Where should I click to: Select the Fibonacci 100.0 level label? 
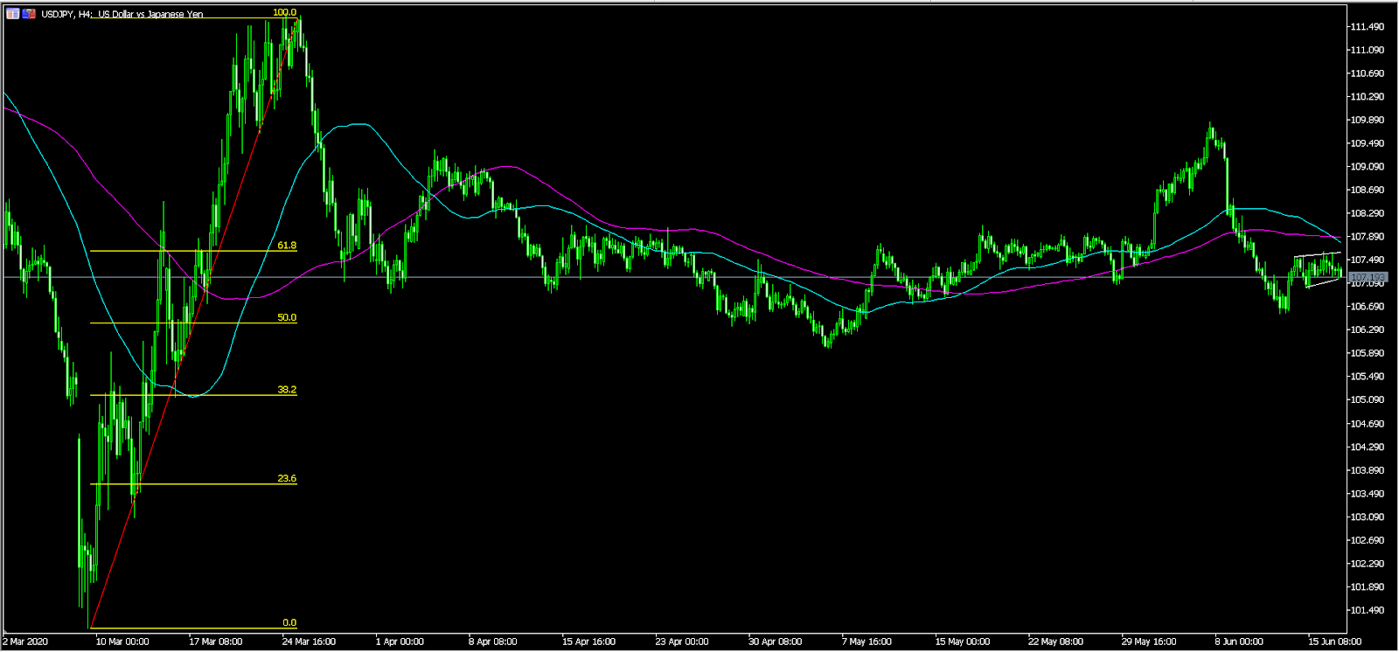point(284,12)
